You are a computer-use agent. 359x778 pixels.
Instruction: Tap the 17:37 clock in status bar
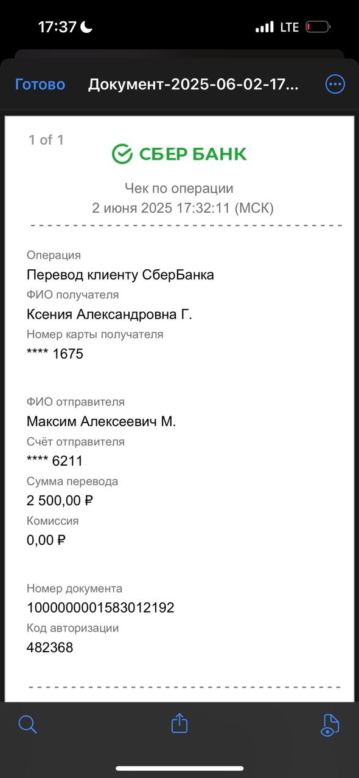(57, 27)
